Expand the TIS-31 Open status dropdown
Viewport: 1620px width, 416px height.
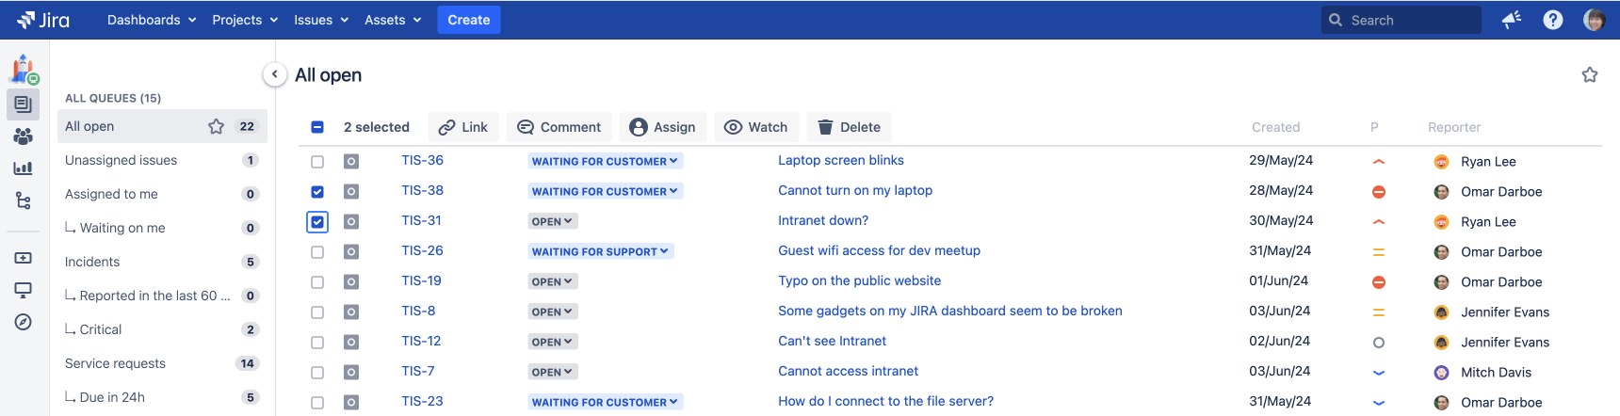click(x=552, y=221)
